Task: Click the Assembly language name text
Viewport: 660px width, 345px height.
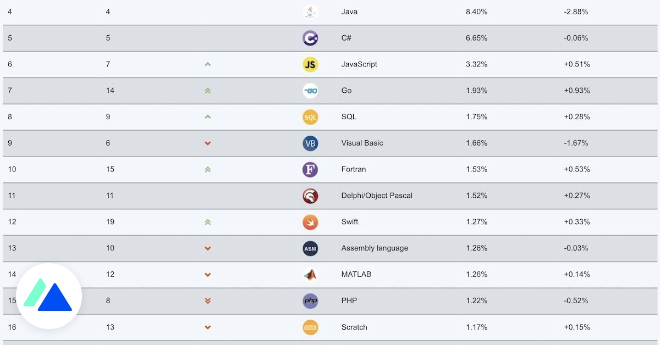Action: [375, 248]
